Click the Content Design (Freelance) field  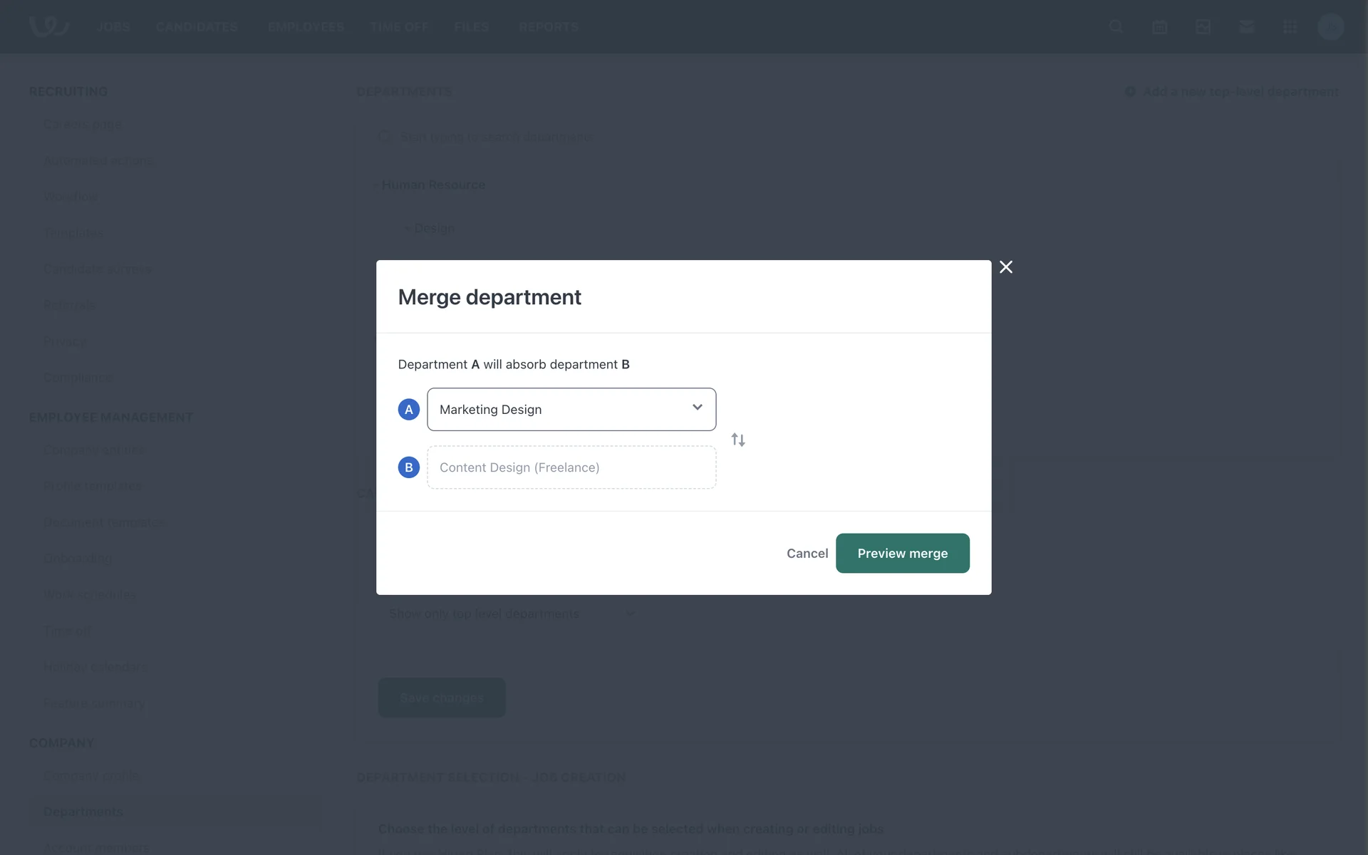click(571, 467)
